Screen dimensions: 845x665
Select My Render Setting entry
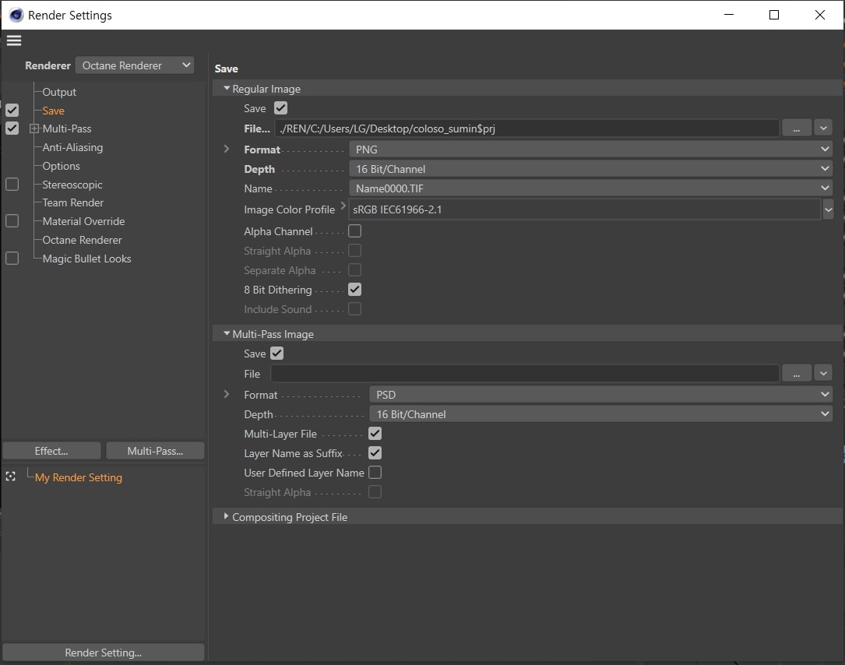tap(79, 477)
